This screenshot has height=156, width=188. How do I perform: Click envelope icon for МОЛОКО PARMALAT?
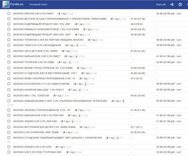pos(94,29)
